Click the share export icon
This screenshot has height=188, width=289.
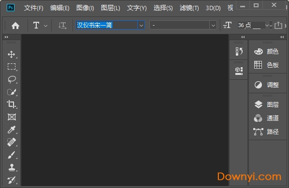(278, 25)
